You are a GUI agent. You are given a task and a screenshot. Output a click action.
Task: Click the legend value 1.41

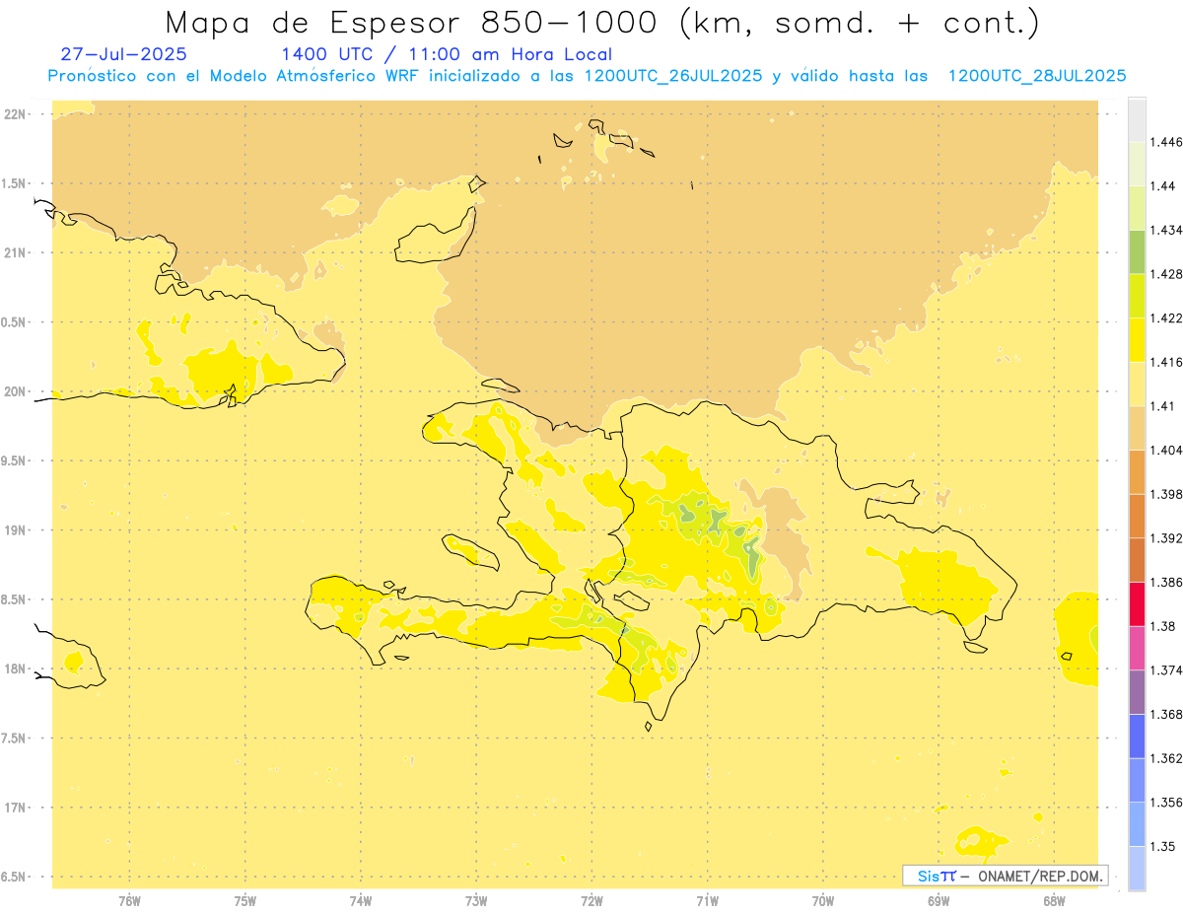[x=1162, y=406]
